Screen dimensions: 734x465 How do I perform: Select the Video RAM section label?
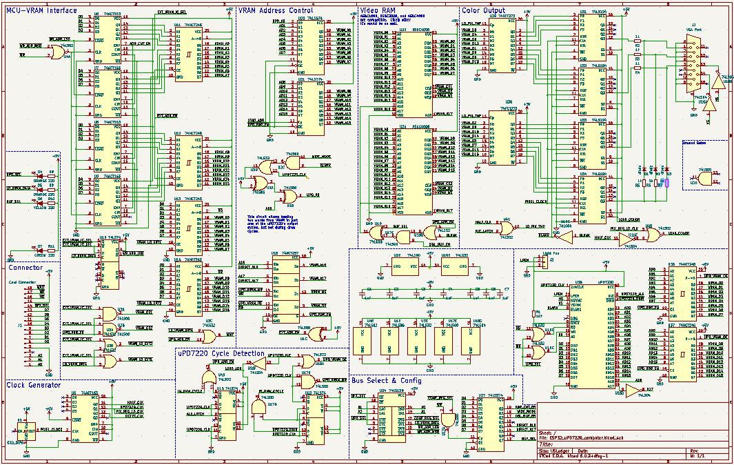click(378, 11)
